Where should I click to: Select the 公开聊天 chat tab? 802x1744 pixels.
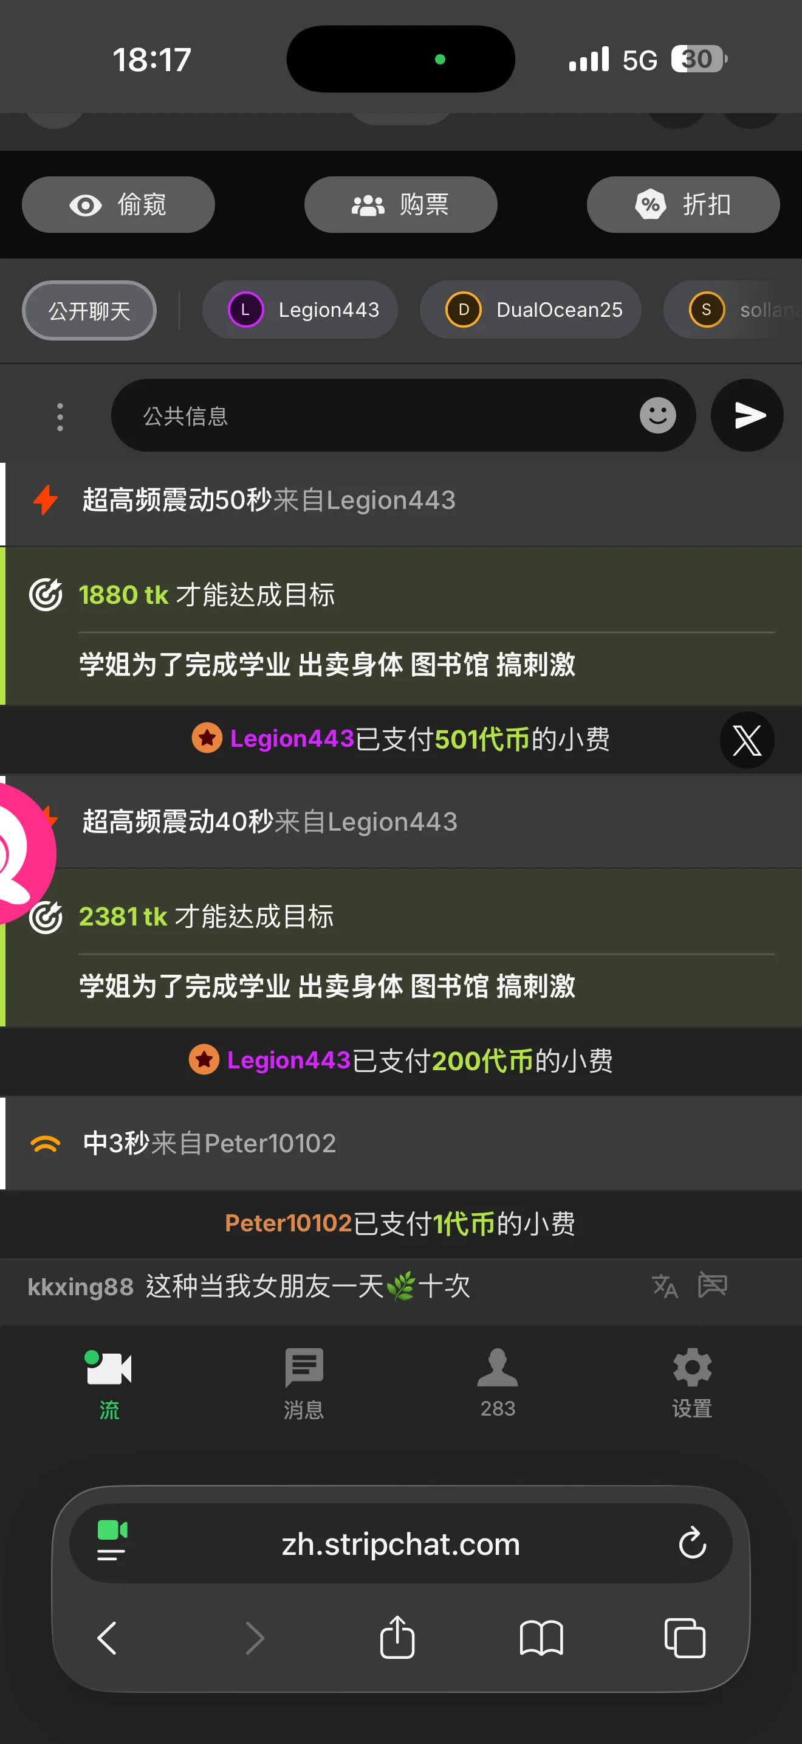(x=89, y=310)
